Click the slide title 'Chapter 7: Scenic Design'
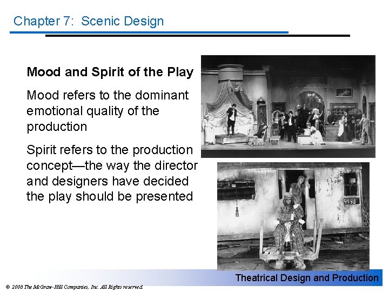The width and height of the screenshot is (389, 292). [89, 21]
